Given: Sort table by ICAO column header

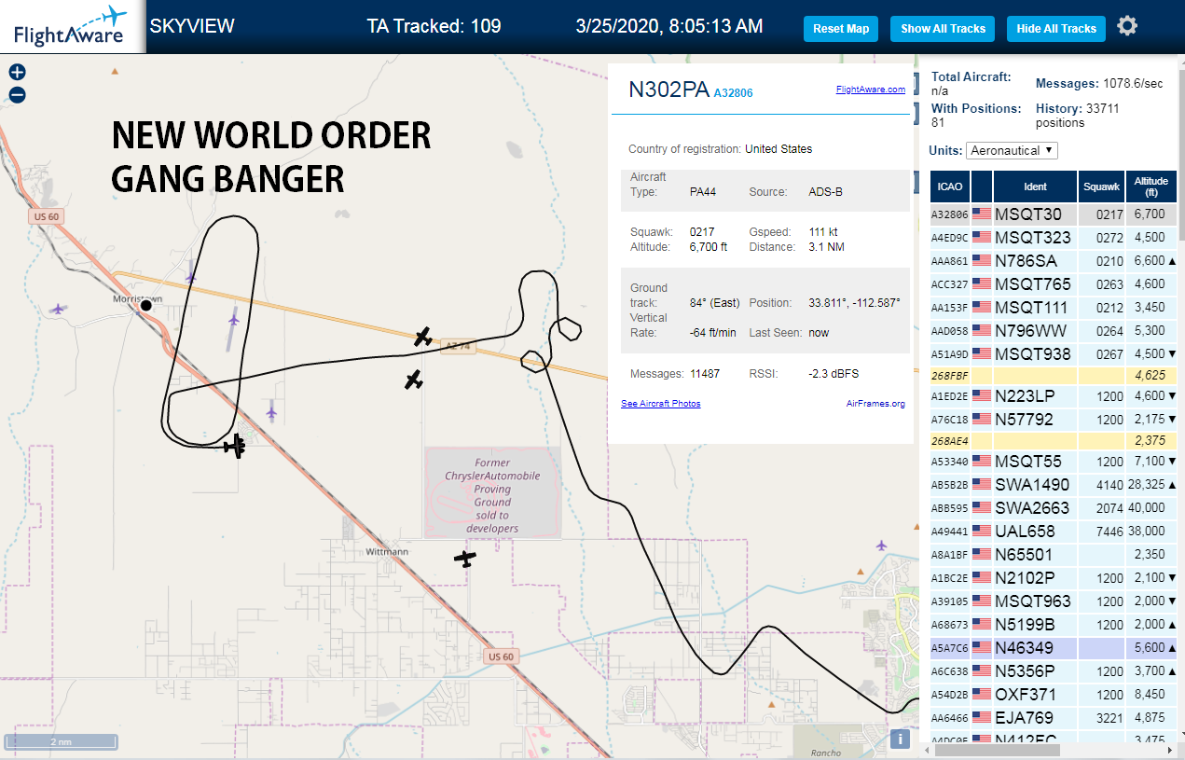Looking at the screenshot, I should tap(950, 187).
